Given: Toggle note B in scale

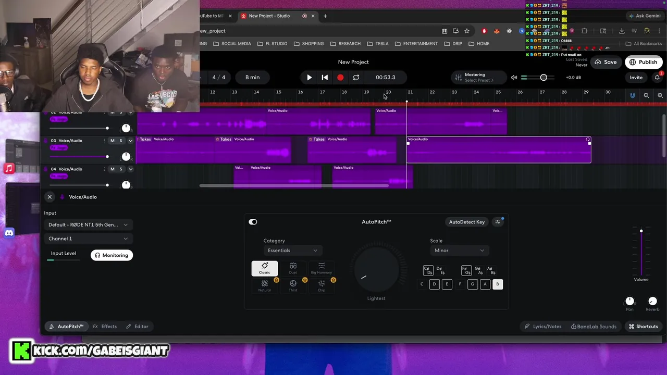Looking at the screenshot, I should [x=498, y=284].
